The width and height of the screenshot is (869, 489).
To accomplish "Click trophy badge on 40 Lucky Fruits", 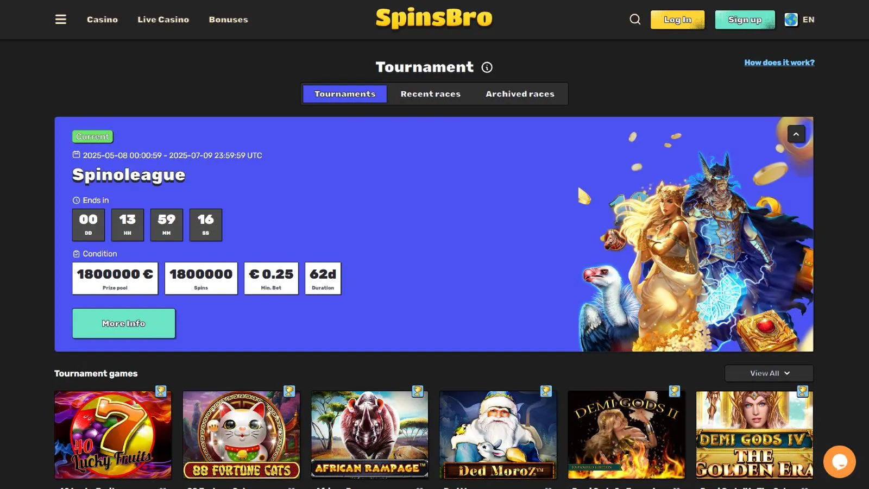I will click(161, 391).
